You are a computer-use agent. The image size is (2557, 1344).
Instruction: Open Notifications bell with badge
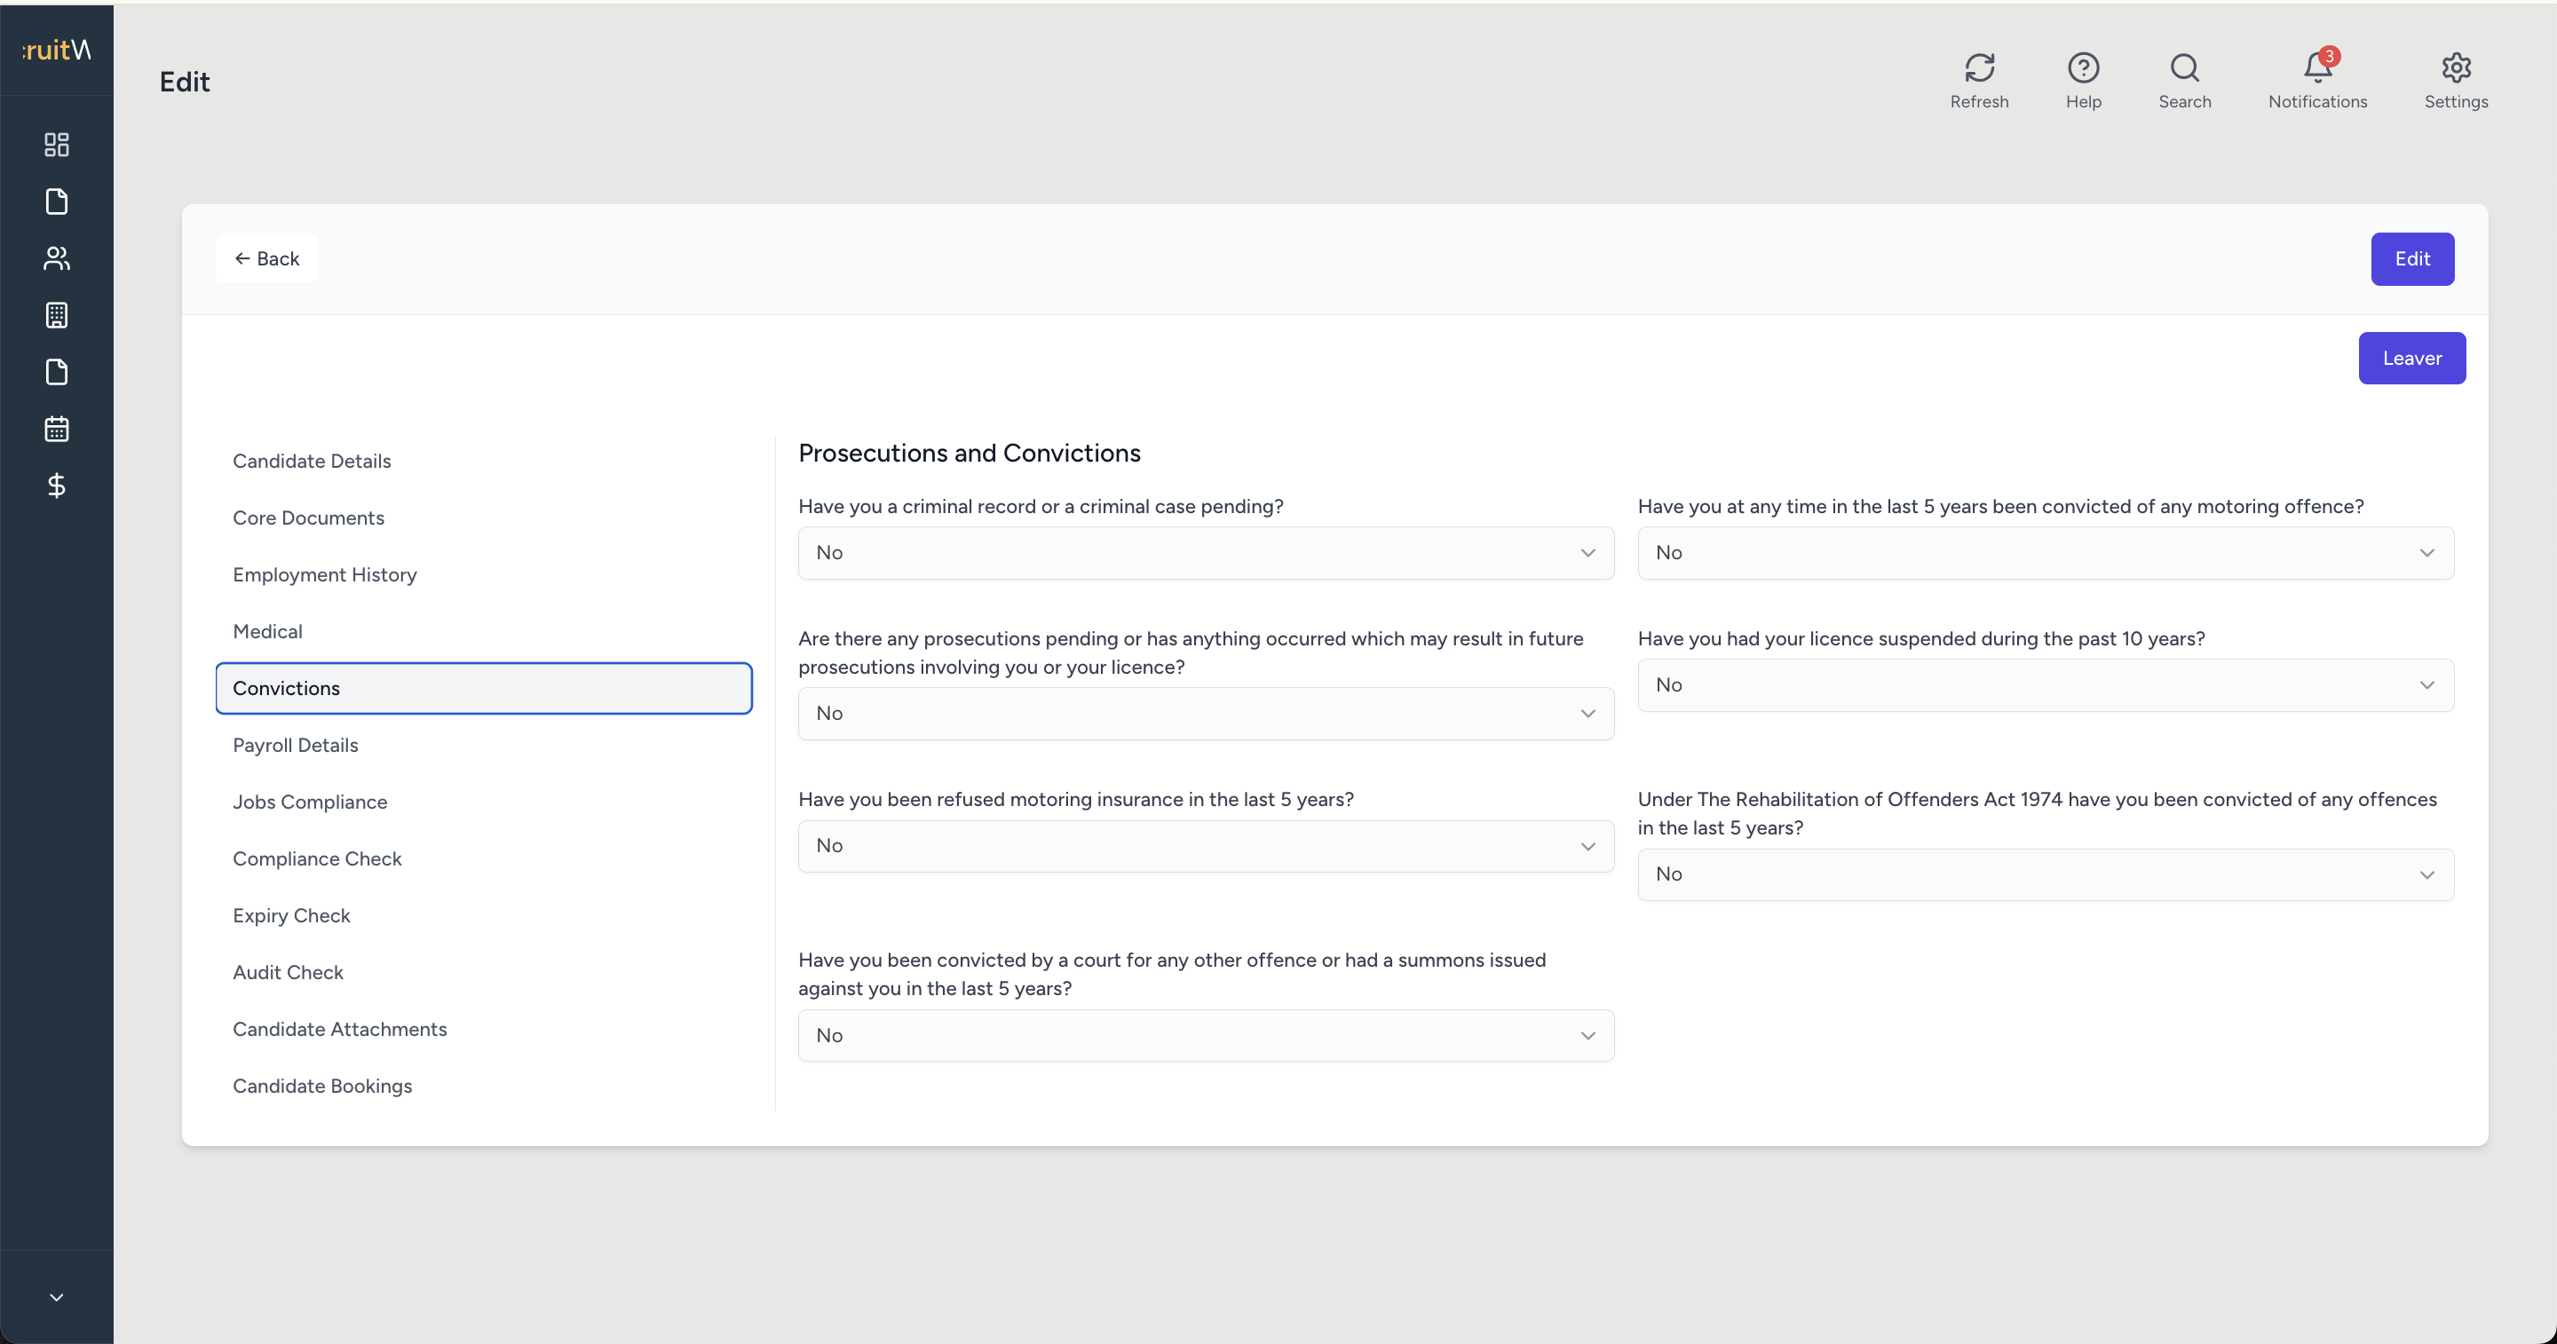tap(2318, 66)
